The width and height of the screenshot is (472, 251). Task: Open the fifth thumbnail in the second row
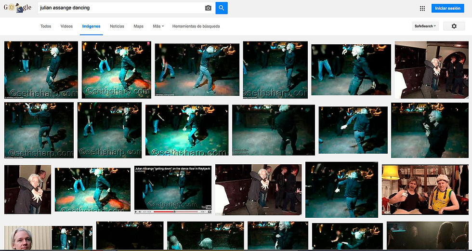click(353, 130)
